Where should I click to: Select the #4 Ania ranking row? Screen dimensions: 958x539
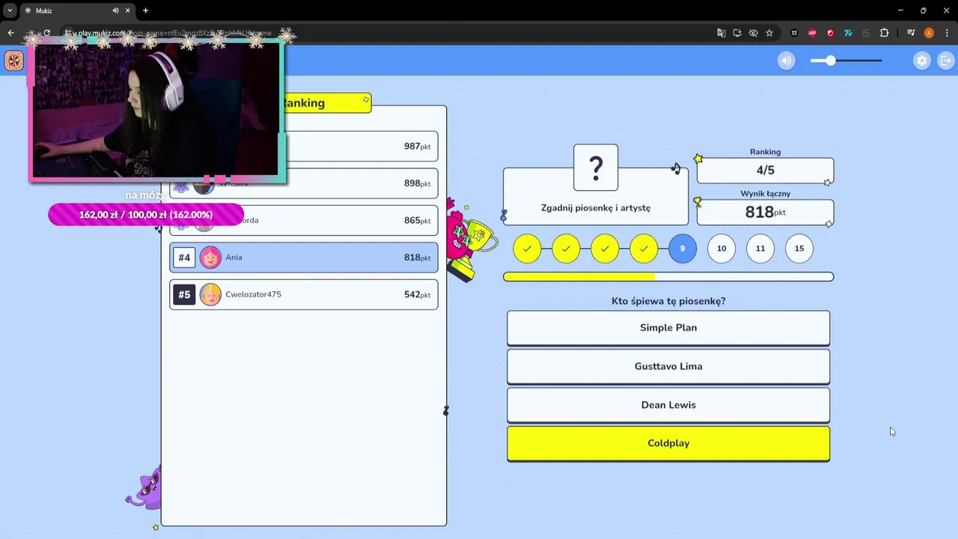click(x=303, y=258)
